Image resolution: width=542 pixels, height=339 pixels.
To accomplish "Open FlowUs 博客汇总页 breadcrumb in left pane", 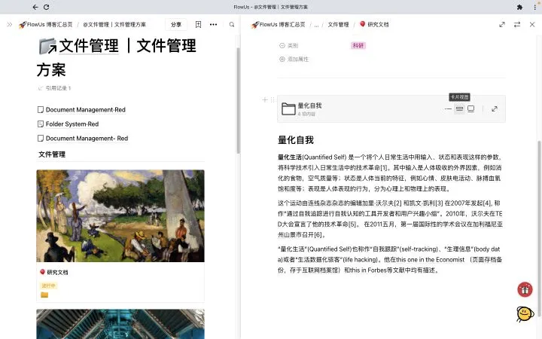I will 46,25.
